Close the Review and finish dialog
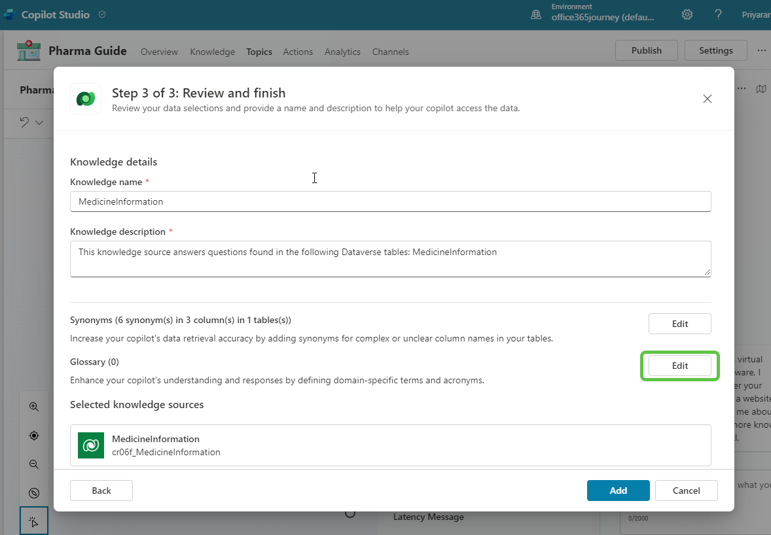 click(707, 99)
